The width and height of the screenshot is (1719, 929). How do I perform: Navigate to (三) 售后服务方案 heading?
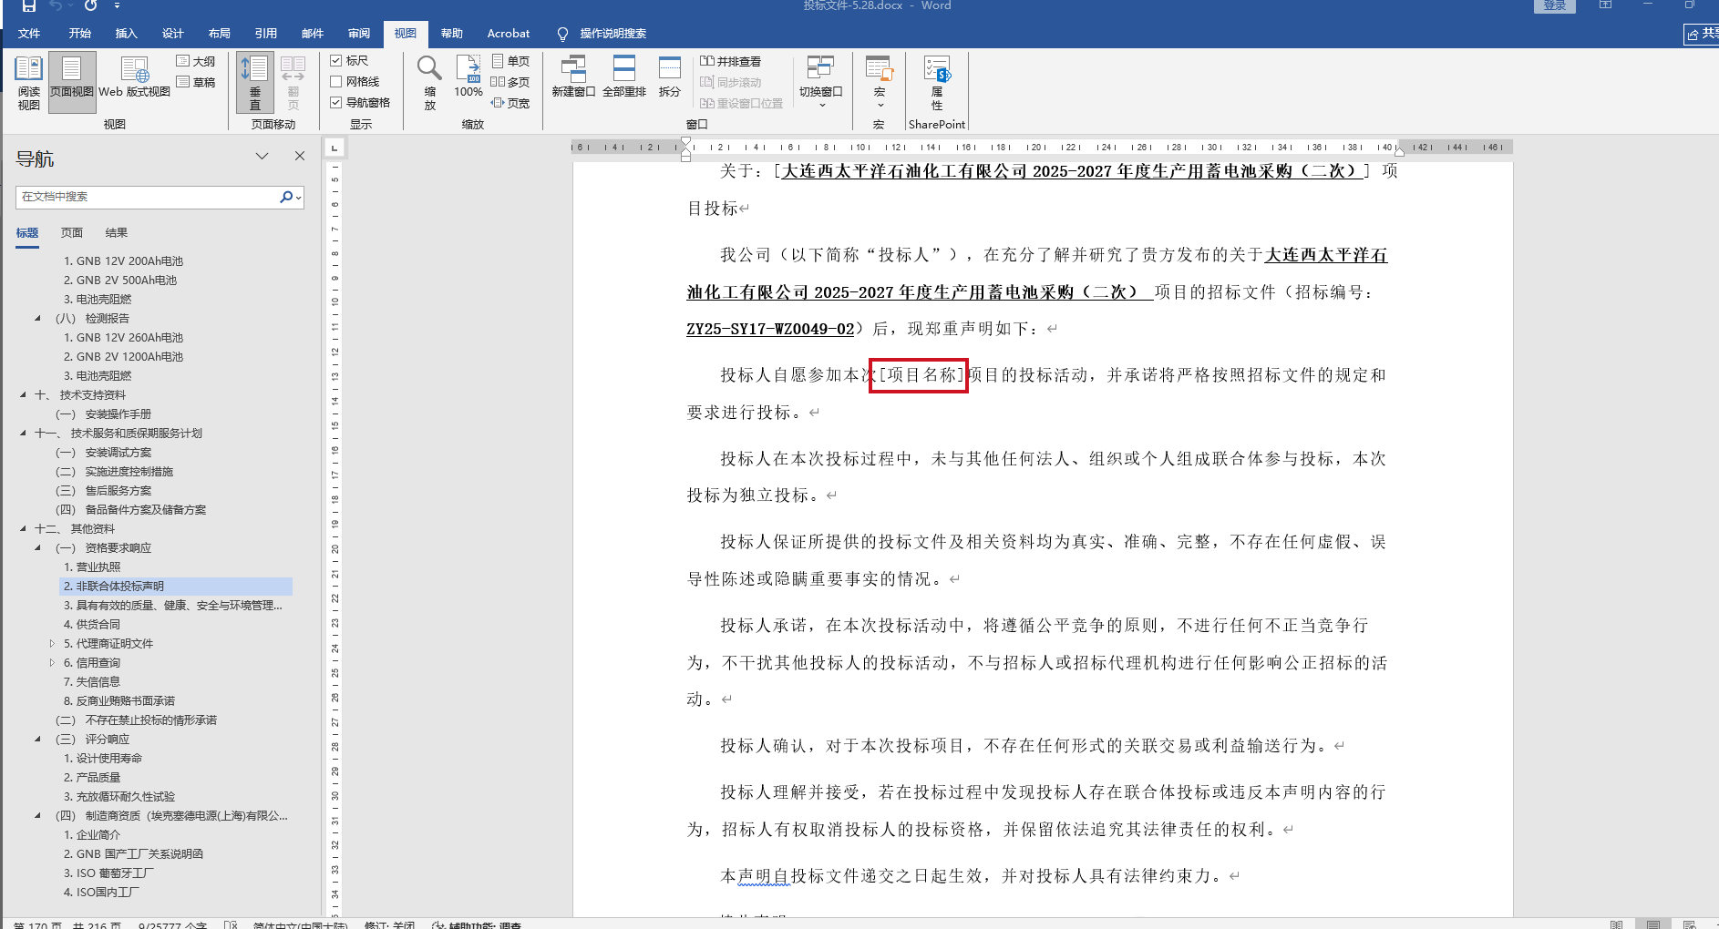(103, 491)
